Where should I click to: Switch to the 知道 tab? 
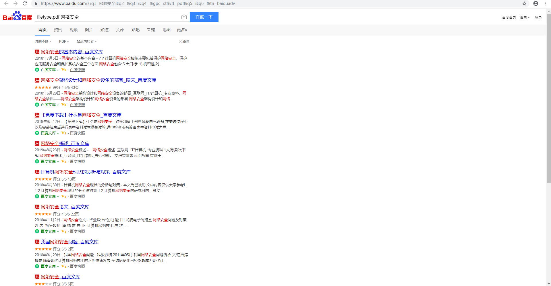tap(105, 30)
